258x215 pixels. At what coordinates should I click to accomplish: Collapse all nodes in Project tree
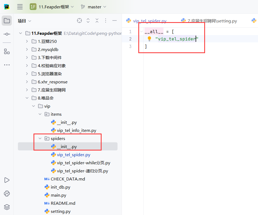97,21
